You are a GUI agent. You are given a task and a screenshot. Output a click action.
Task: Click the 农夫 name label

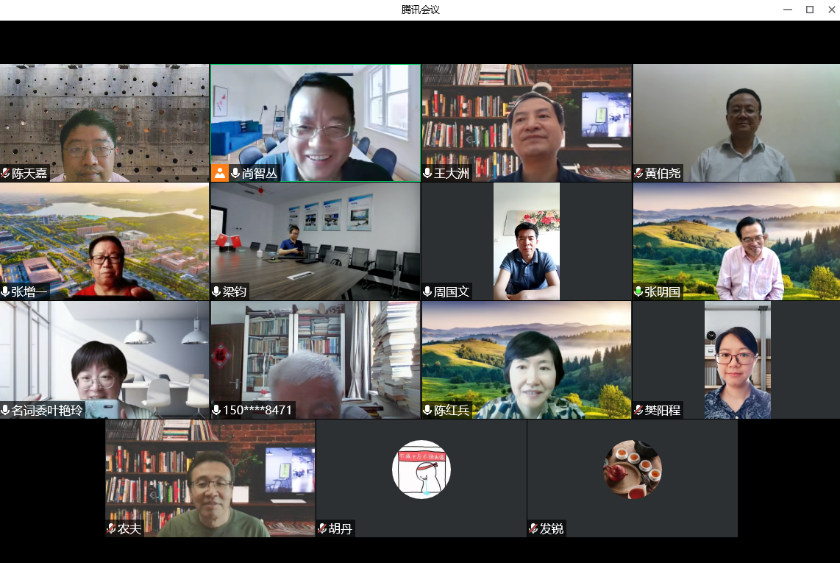pos(129,529)
